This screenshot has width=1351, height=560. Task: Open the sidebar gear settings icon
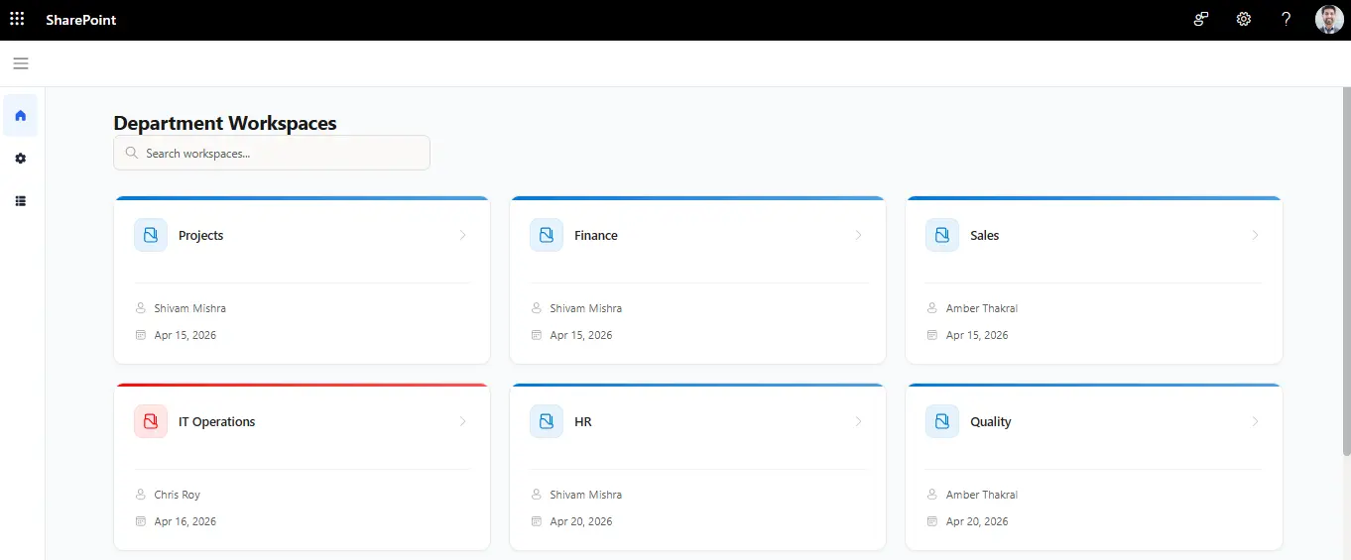(21, 159)
